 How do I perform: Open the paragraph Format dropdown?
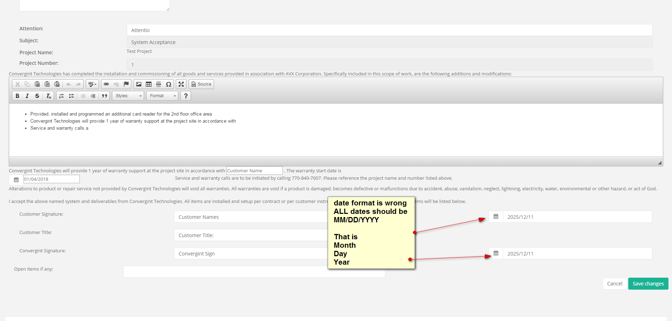162,96
